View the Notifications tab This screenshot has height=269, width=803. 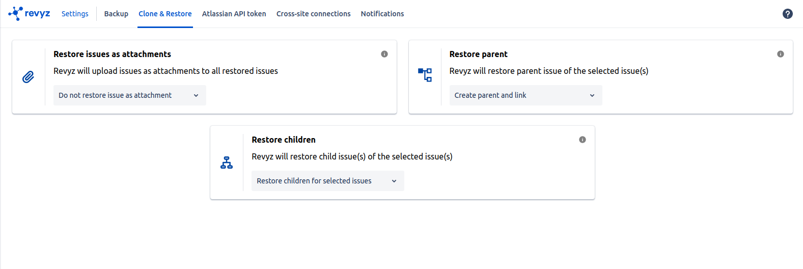tap(382, 14)
